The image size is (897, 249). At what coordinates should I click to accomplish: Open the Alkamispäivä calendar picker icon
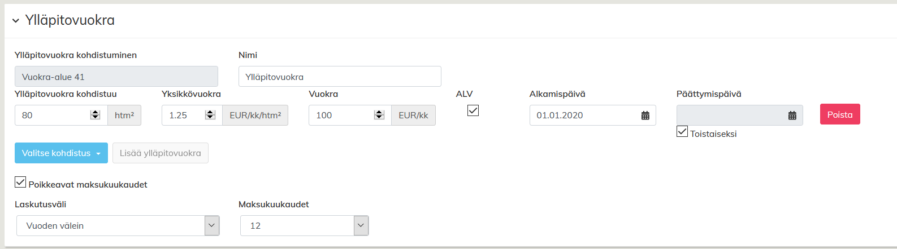click(x=645, y=115)
